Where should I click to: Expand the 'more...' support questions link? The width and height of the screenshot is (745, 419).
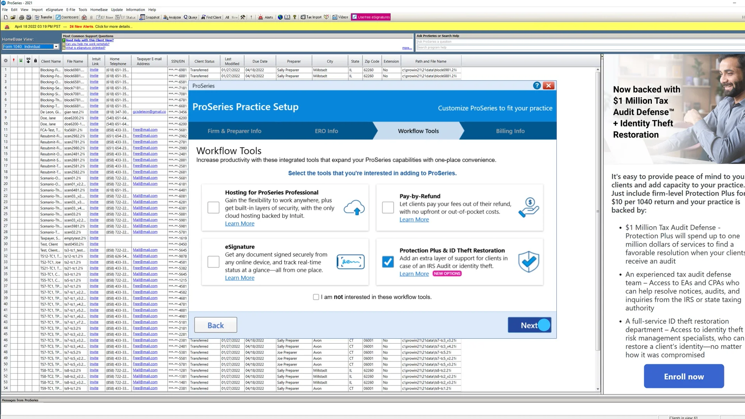coord(406,47)
